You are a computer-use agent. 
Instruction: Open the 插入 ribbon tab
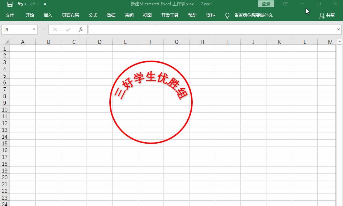[48, 15]
